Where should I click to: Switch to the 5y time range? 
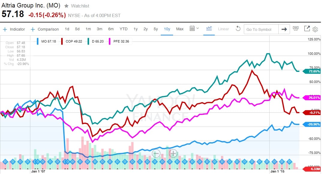click(156, 29)
